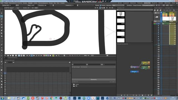178x100 pixels.
Task: Click the save icon in viewer bar
Action: tap(8, 56)
